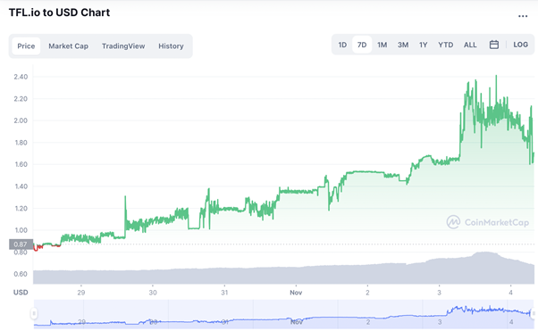
Task: Click the mini overview chart navigator
Action: tap(283, 313)
